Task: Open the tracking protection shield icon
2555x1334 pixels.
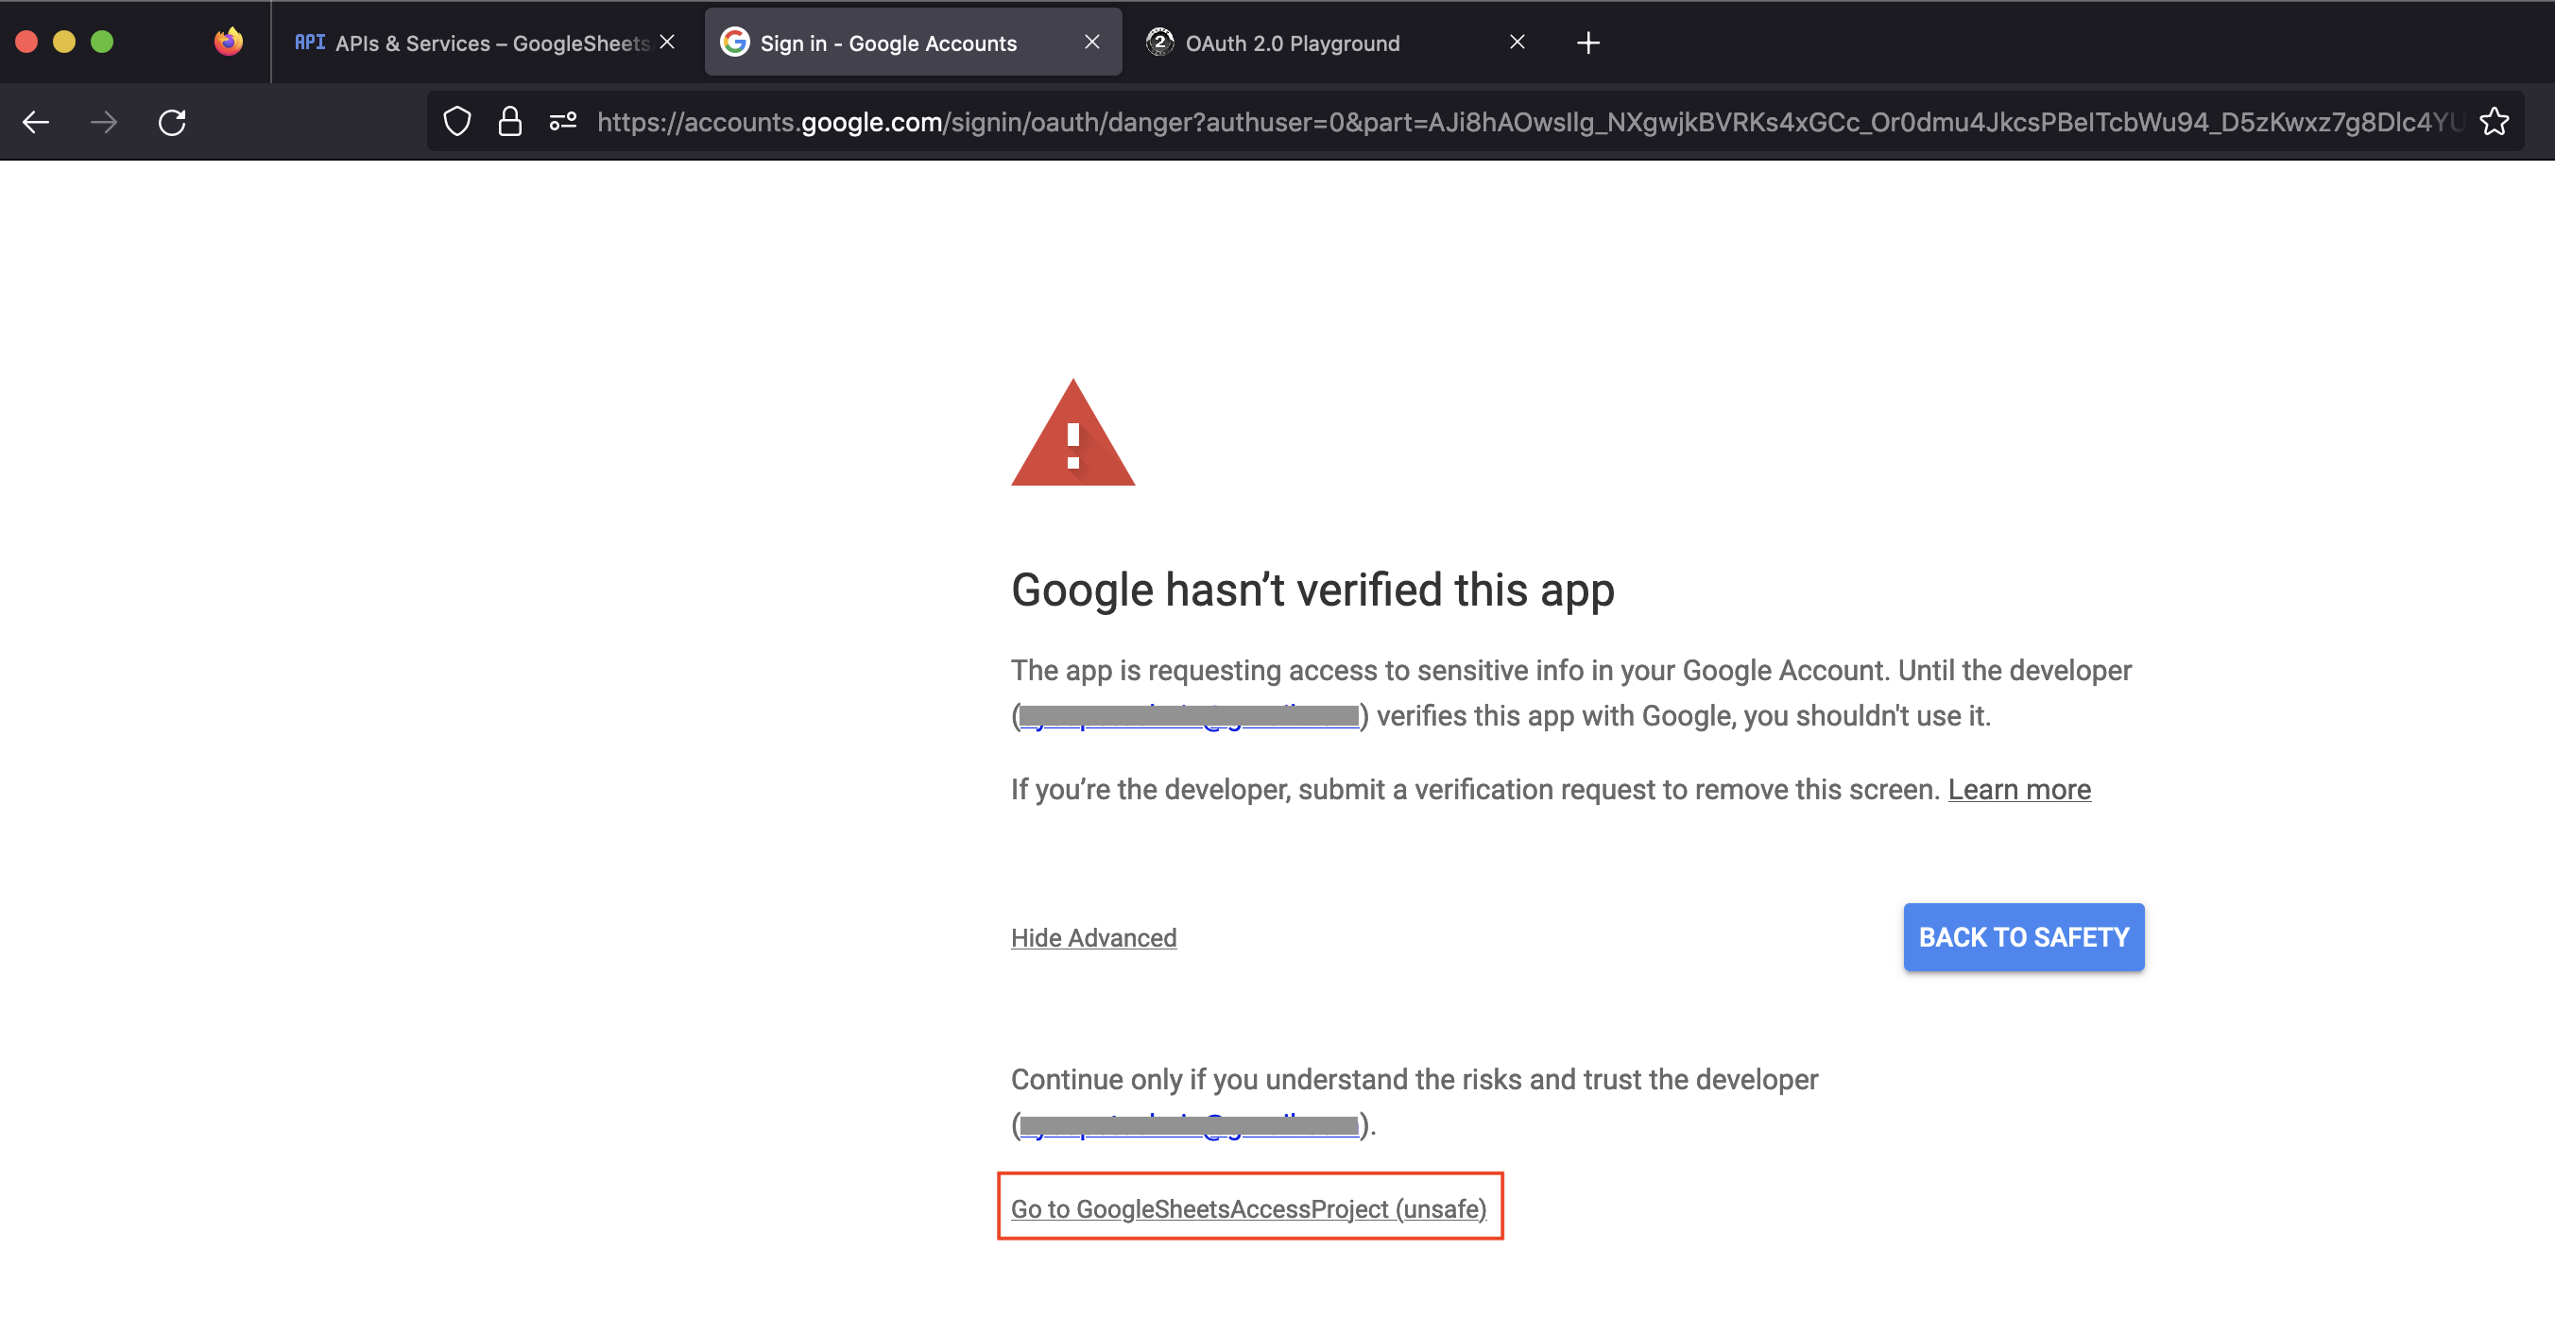Action: pyautogui.click(x=456, y=121)
